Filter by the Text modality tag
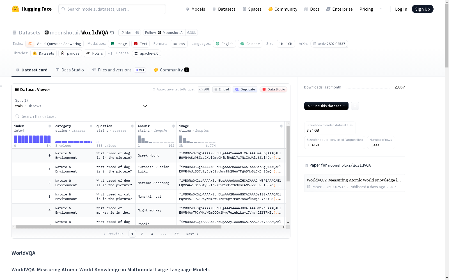Viewport: 449px width, 280px height. (x=140, y=44)
